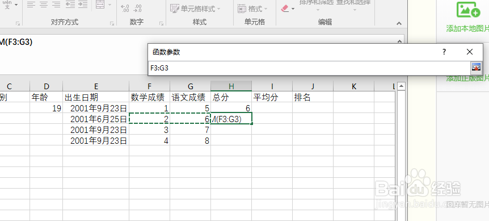This screenshot has width=489, height=221.
Task: Increase decimal places button
Action: pos(125,9)
